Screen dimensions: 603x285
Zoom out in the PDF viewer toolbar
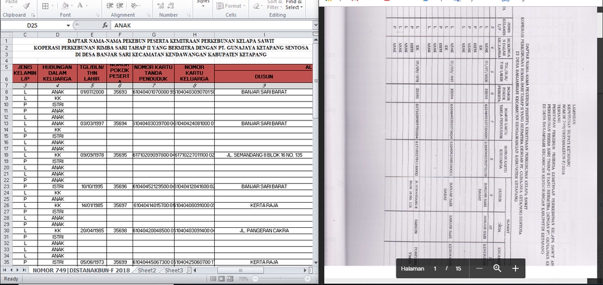coord(479,269)
